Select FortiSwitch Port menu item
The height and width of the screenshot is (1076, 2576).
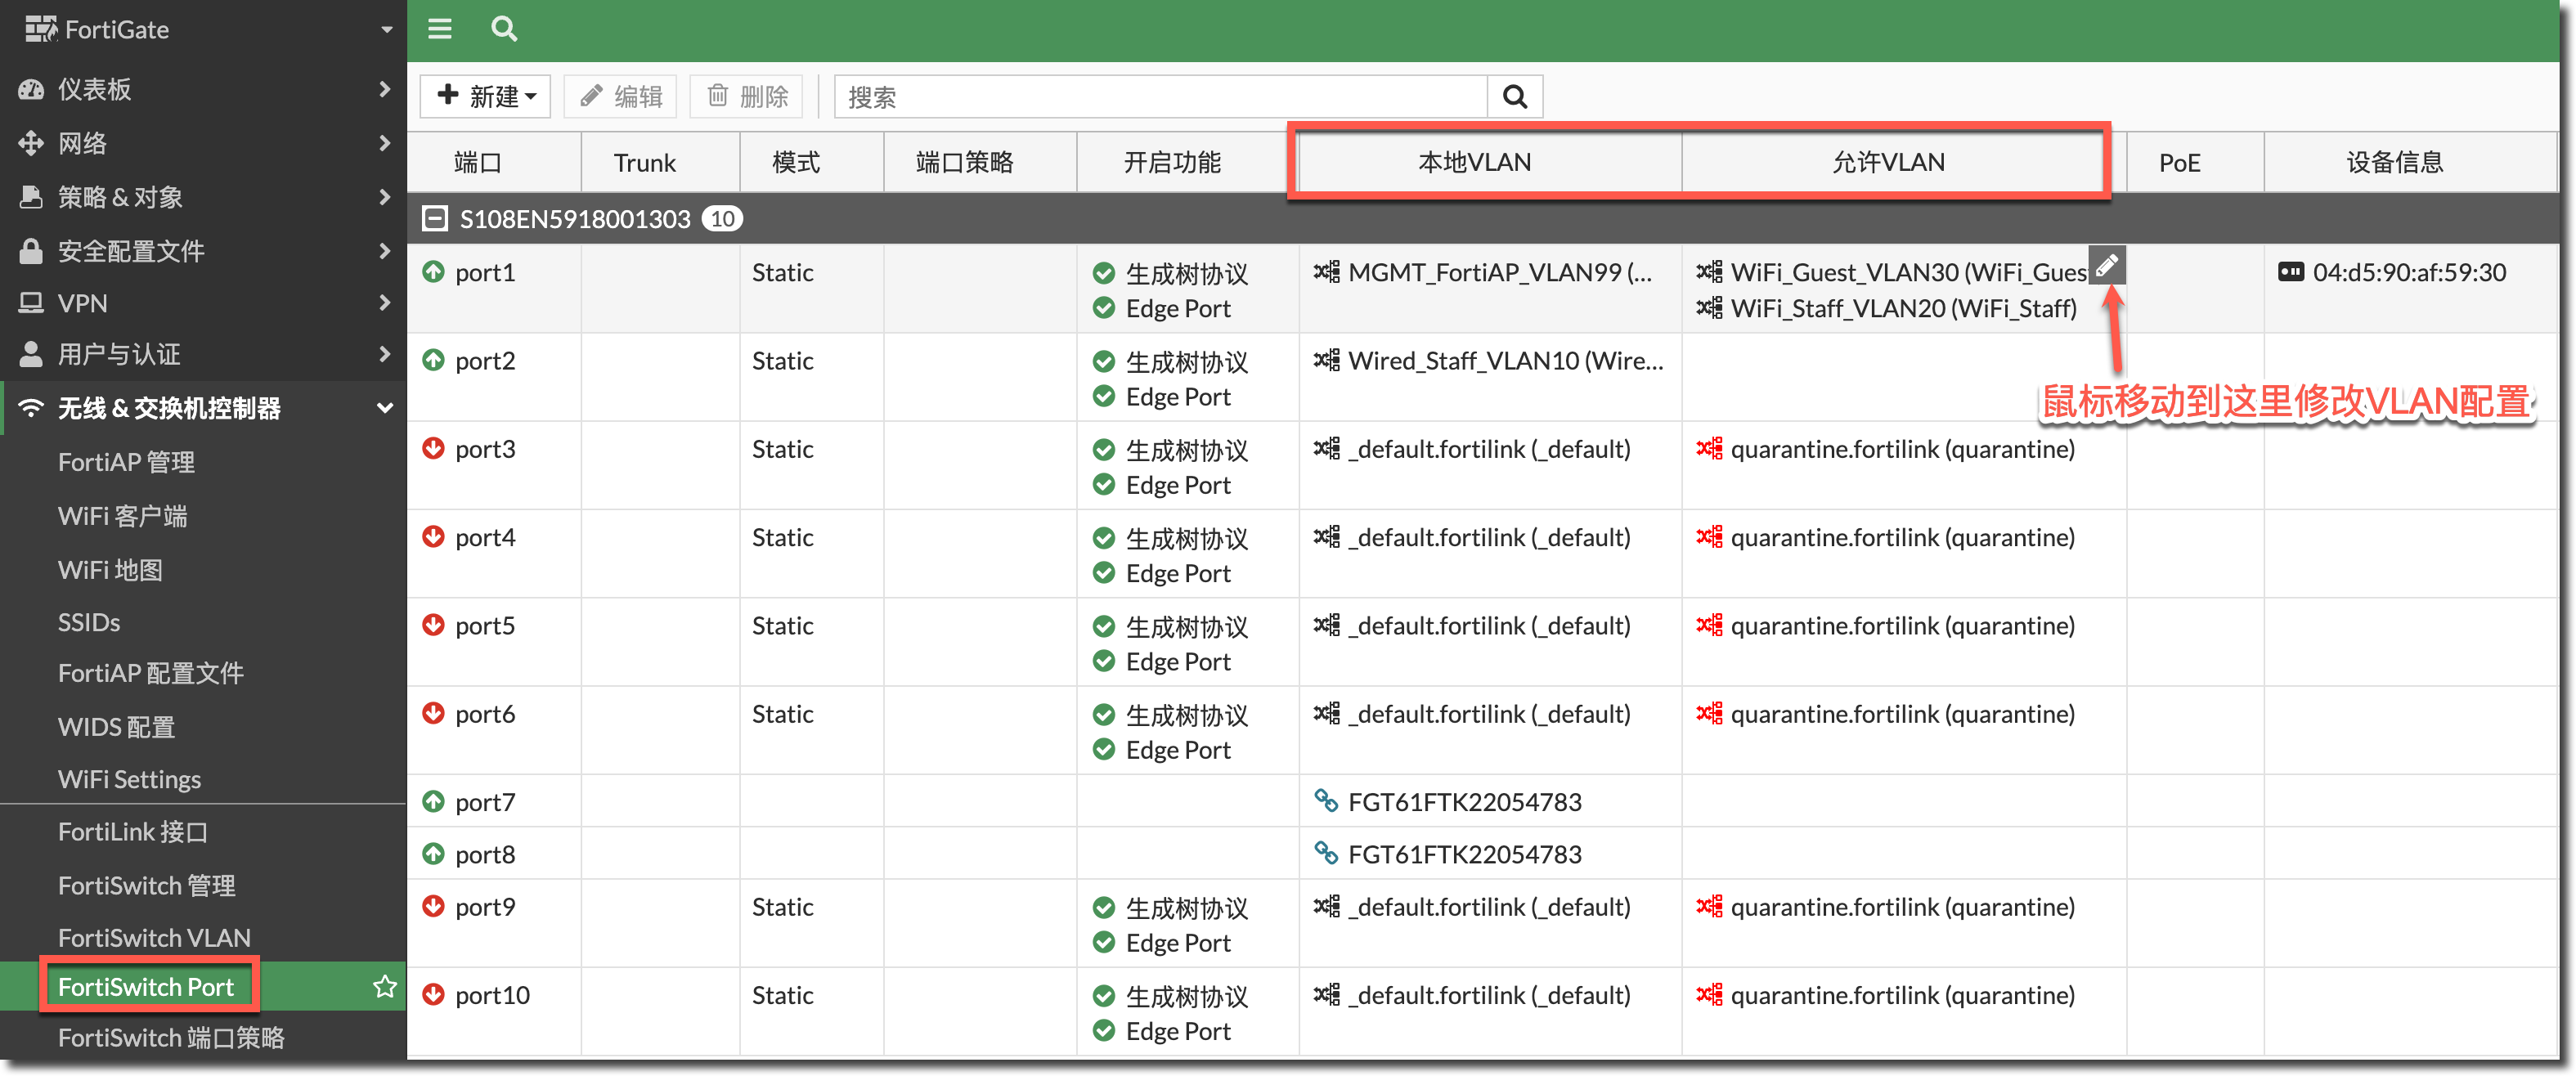146,987
